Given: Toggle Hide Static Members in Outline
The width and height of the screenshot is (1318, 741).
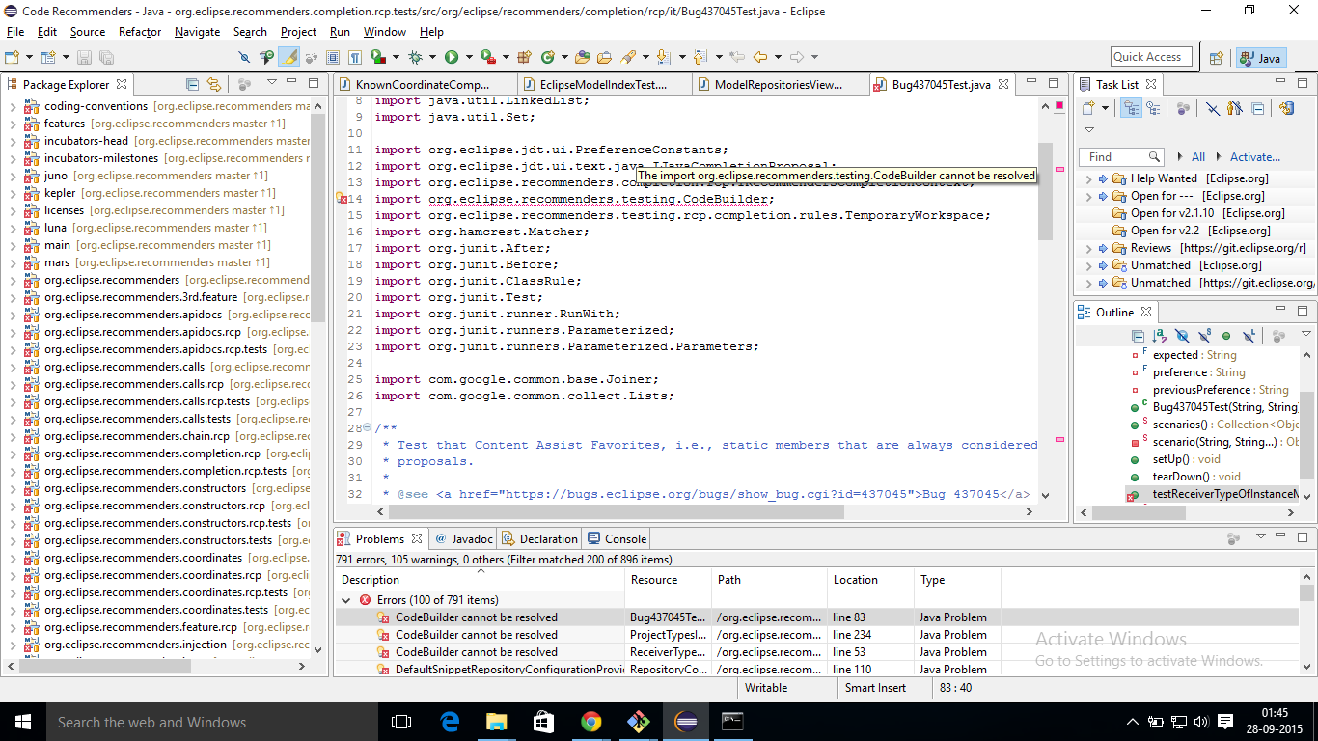Looking at the screenshot, I should click(1204, 336).
